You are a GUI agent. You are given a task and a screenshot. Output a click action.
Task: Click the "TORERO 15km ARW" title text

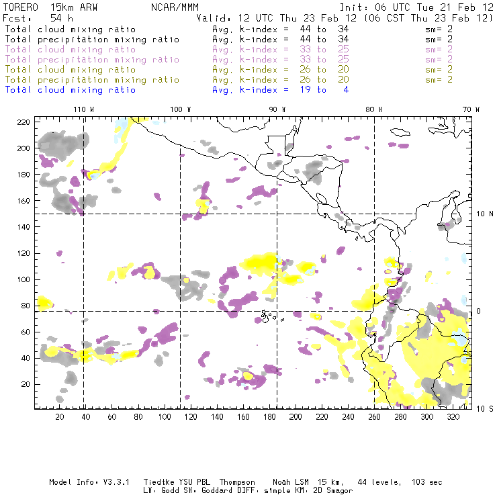click(x=50, y=7)
